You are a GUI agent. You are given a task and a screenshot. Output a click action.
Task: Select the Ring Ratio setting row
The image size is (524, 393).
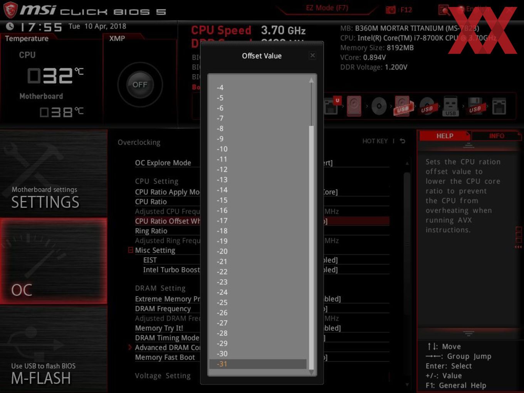click(x=262, y=231)
